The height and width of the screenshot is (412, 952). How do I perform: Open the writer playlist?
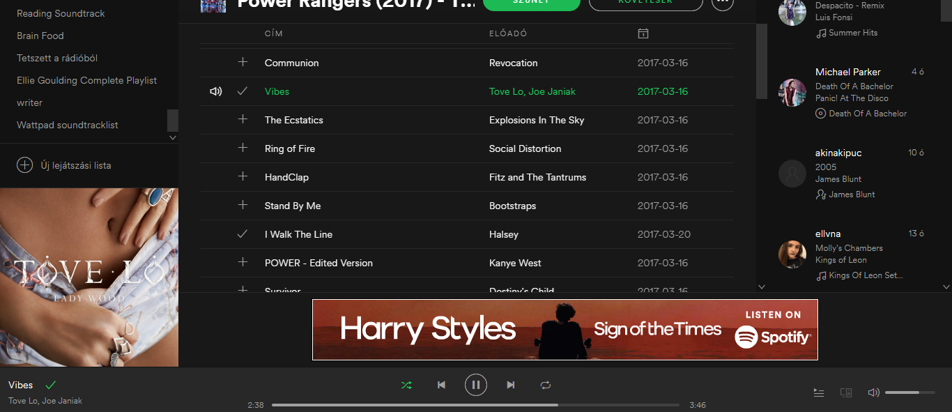pyautogui.click(x=30, y=102)
